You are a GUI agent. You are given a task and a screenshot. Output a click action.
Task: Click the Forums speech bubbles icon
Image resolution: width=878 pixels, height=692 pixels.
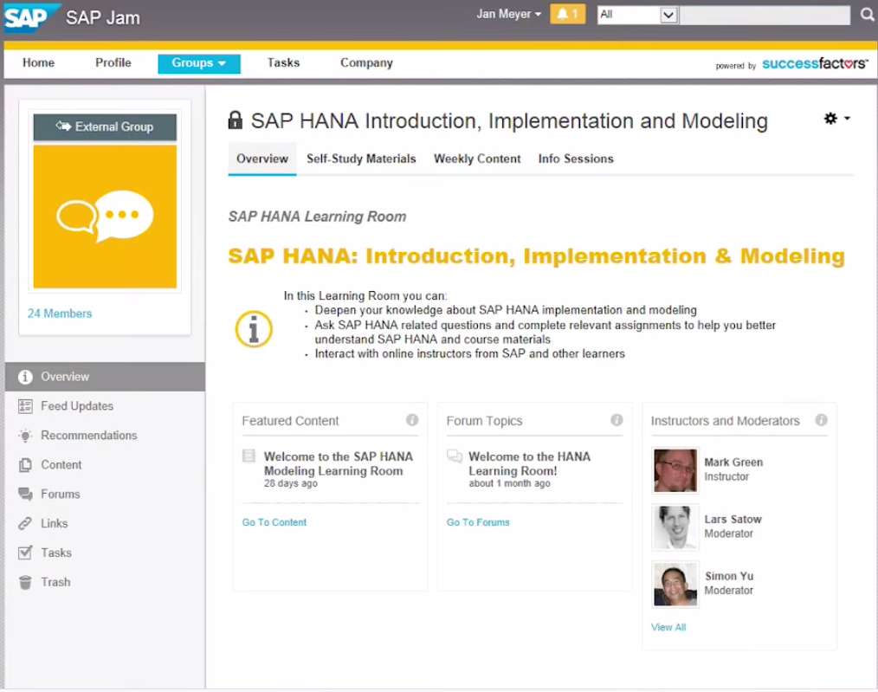pos(25,494)
